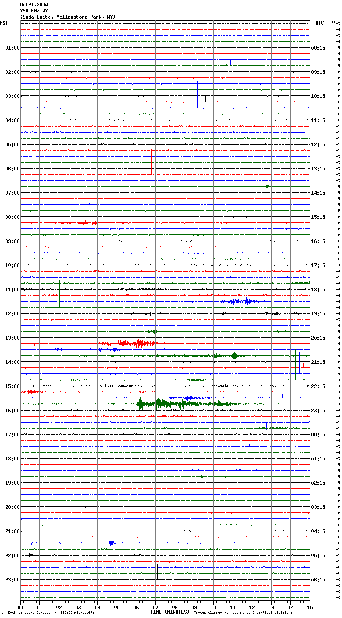Click the UTC column header
The width and height of the screenshot is (342, 618).
320,23
